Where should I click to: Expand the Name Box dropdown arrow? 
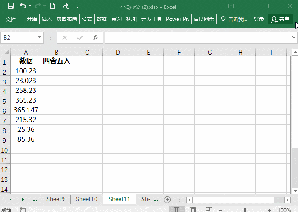pos(40,37)
